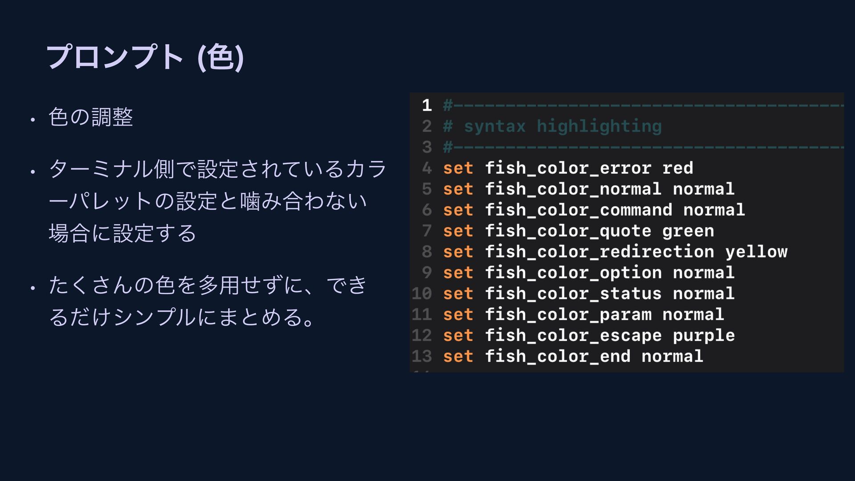The image size is (855, 481).
Task: Click the word green after fish_color_quote
Action: (688, 231)
